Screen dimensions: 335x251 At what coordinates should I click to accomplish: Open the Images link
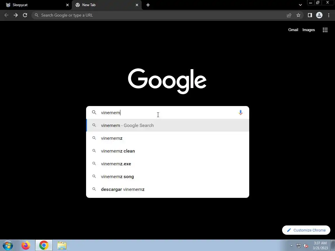pos(309,30)
